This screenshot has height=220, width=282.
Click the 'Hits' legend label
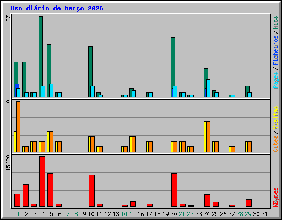(x=275, y=23)
